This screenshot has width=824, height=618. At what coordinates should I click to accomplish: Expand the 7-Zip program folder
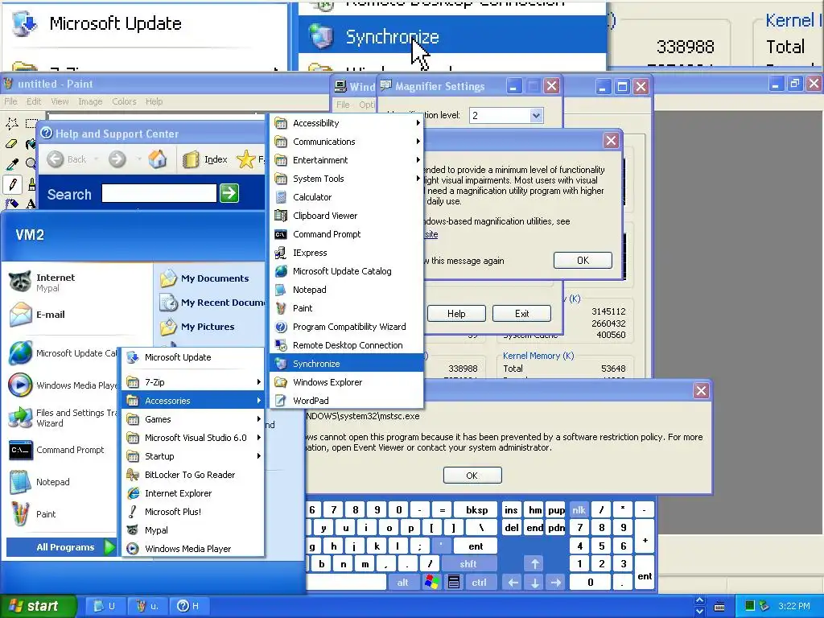point(193,382)
